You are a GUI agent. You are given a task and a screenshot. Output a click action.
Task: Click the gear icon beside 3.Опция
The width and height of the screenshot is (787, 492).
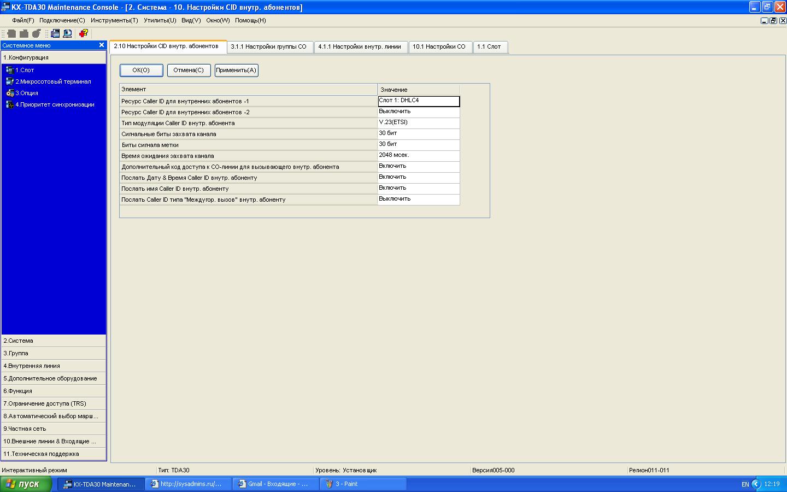(10, 93)
